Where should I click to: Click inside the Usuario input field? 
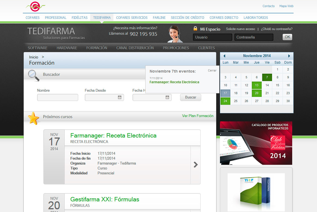(212, 37)
